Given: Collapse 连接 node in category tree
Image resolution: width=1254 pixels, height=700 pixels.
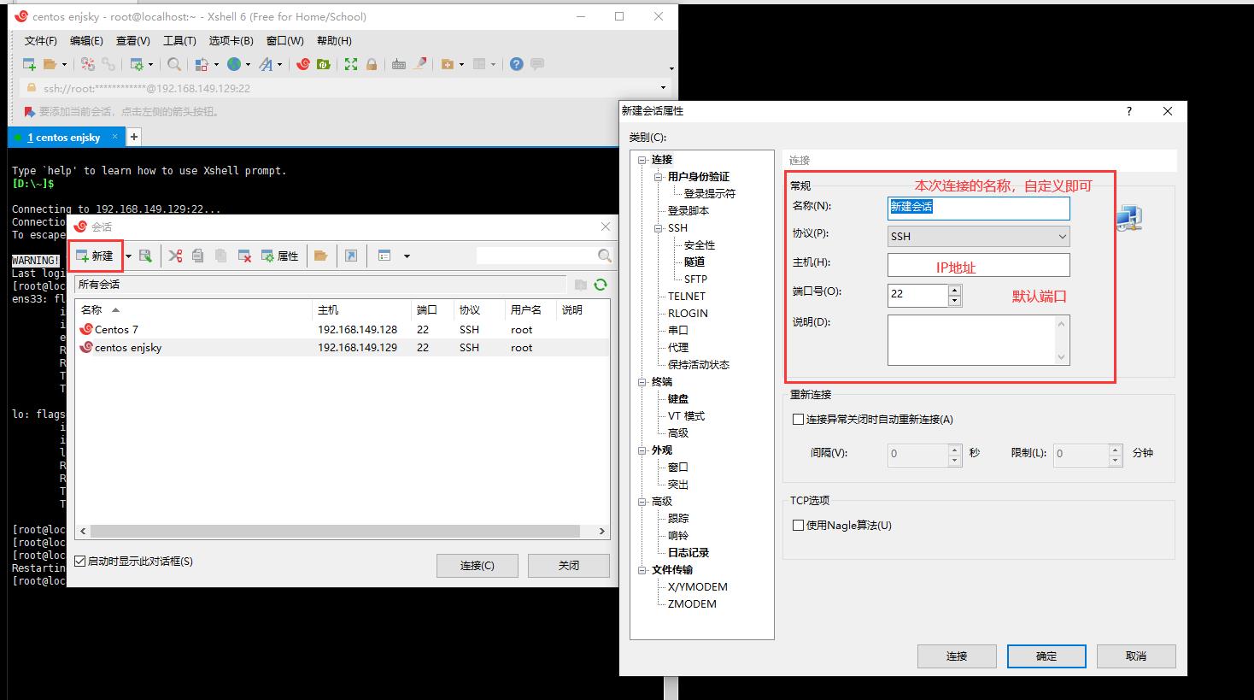Looking at the screenshot, I should [643, 160].
